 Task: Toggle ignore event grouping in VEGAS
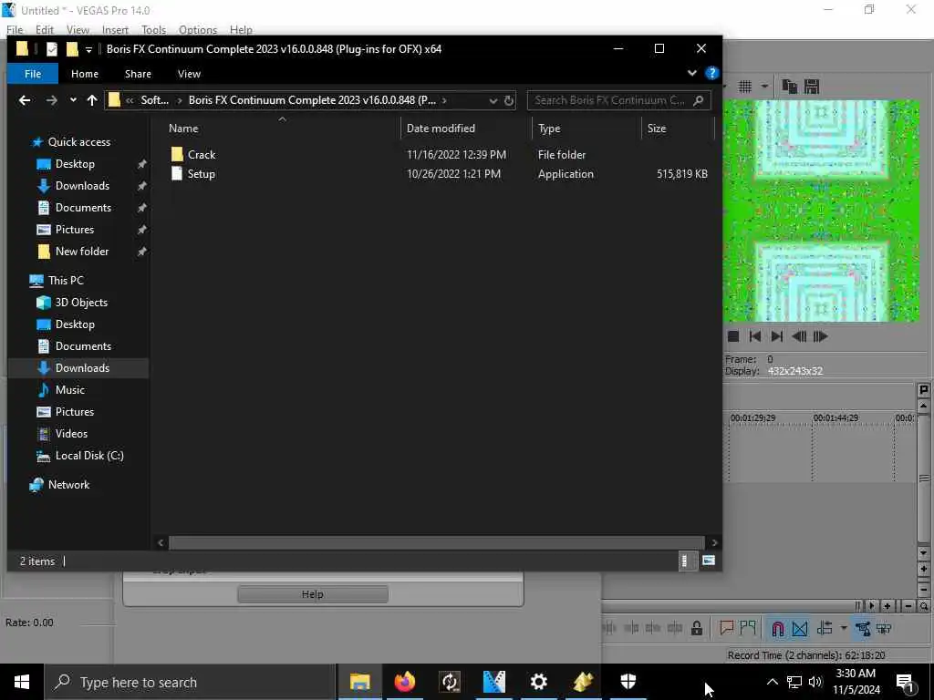click(884, 629)
